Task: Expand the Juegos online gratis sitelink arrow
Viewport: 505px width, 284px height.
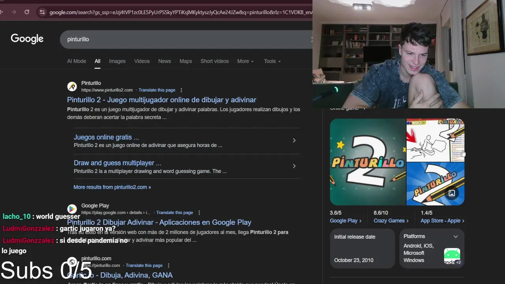Action: [294, 140]
